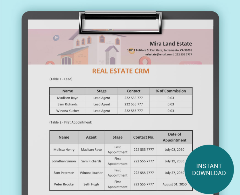This screenshot has width=240, height=195.
Task: Click the Sam Richards agent cell in Jonathan Simon's row
Action: pyautogui.click(x=91, y=161)
